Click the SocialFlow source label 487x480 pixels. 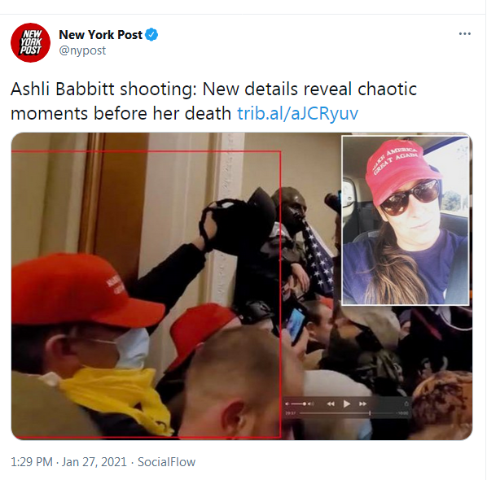click(166, 462)
